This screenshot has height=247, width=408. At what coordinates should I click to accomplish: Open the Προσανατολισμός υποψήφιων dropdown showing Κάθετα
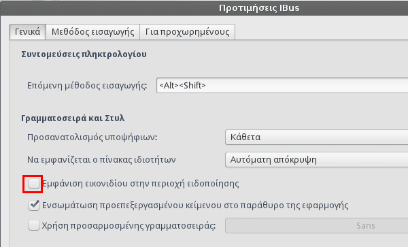pos(316,137)
